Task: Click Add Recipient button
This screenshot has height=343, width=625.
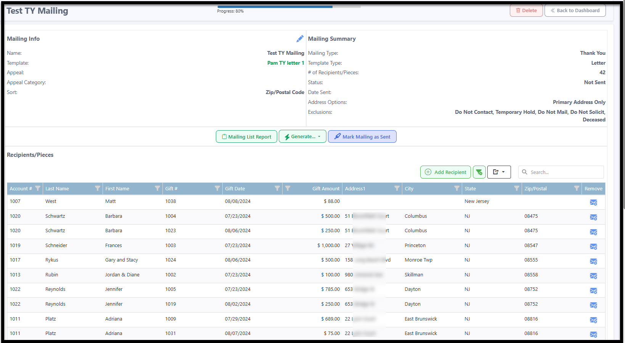Action: tap(445, 172)
